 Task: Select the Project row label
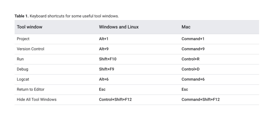coord(23,39)
